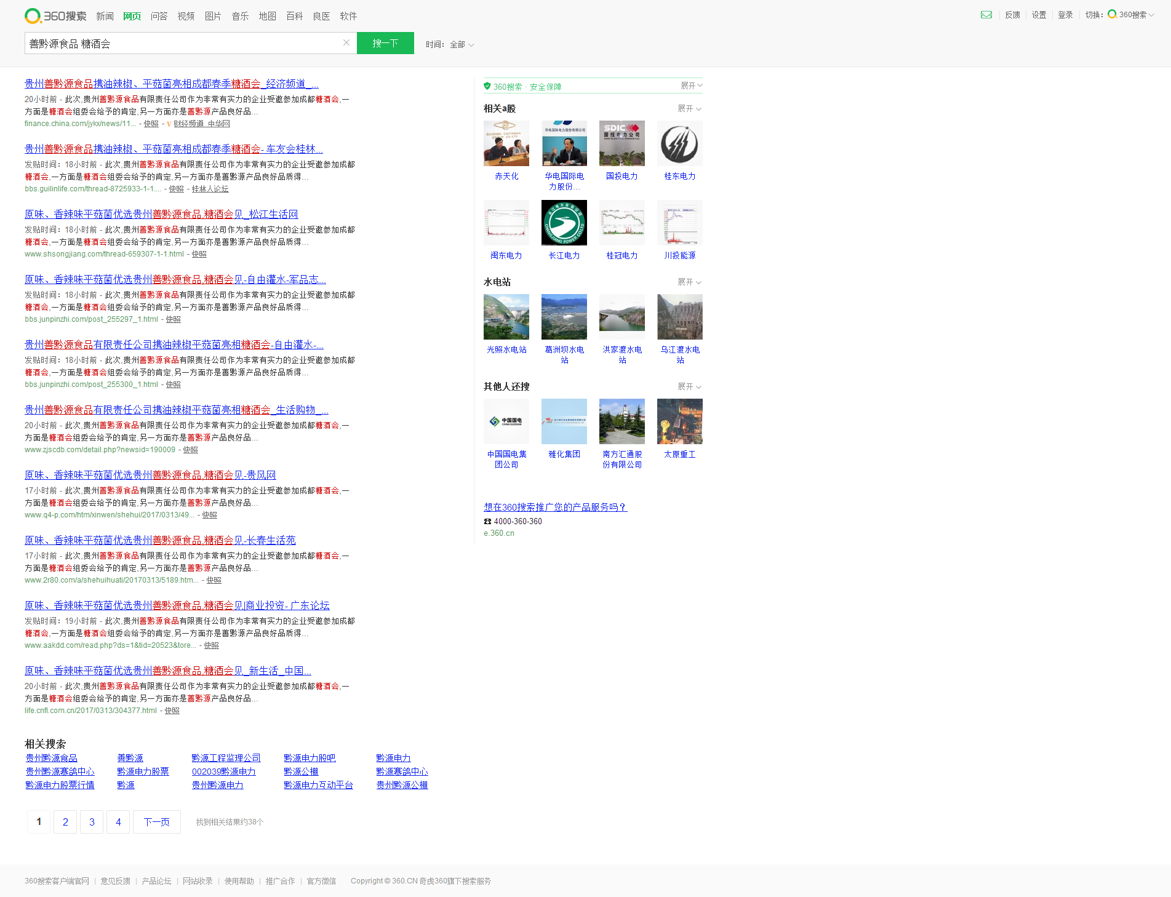Open footer link 使用帮助
The image size is (1171, 897).
tap(239, 881)
